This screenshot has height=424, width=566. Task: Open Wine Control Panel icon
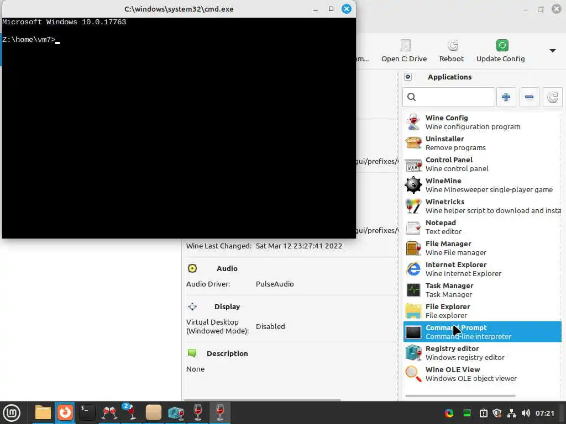[x=413, y=164]
